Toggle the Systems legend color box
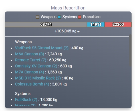The image size is (135, 111). pos(59,17)
